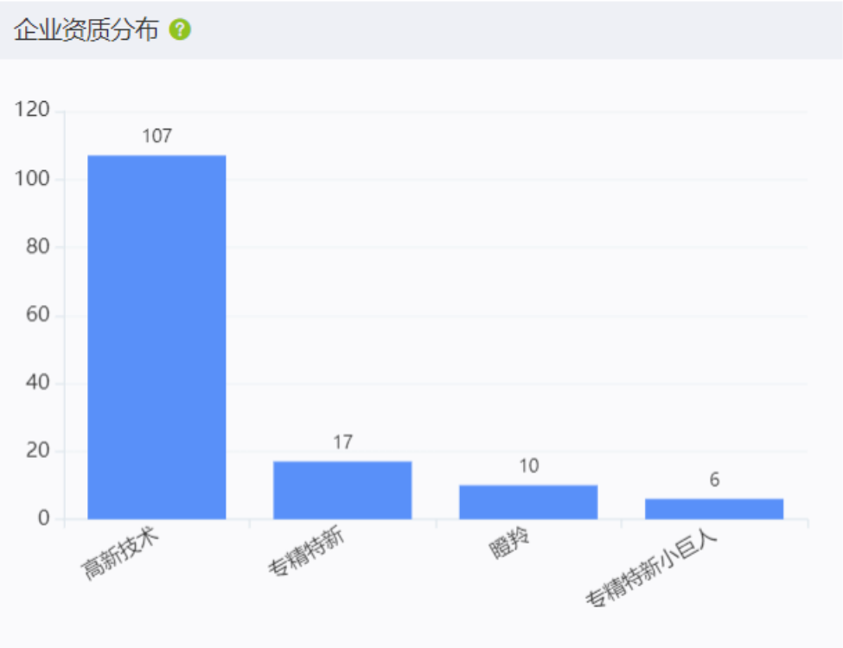This screenshot has width=843, height=648.
Task: Click the 40 y-axis tick label
Action: point(38,383)
